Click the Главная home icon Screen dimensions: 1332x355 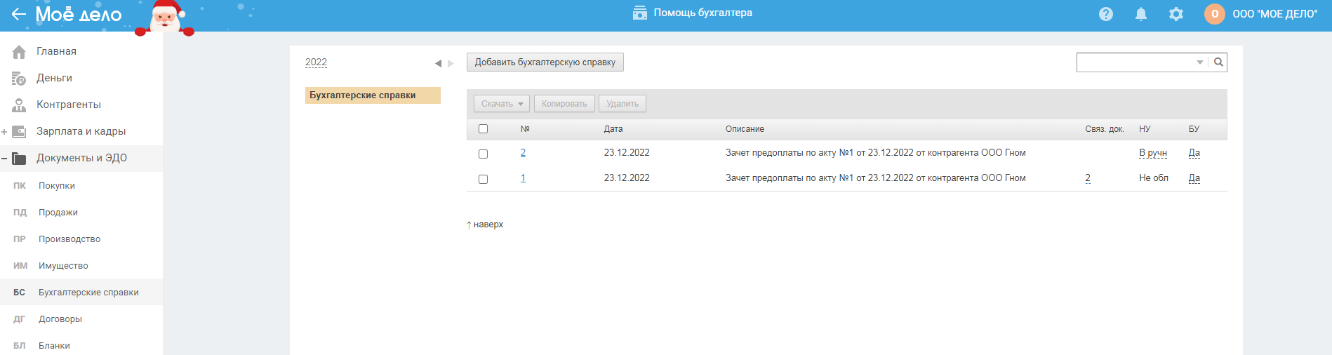19,52
